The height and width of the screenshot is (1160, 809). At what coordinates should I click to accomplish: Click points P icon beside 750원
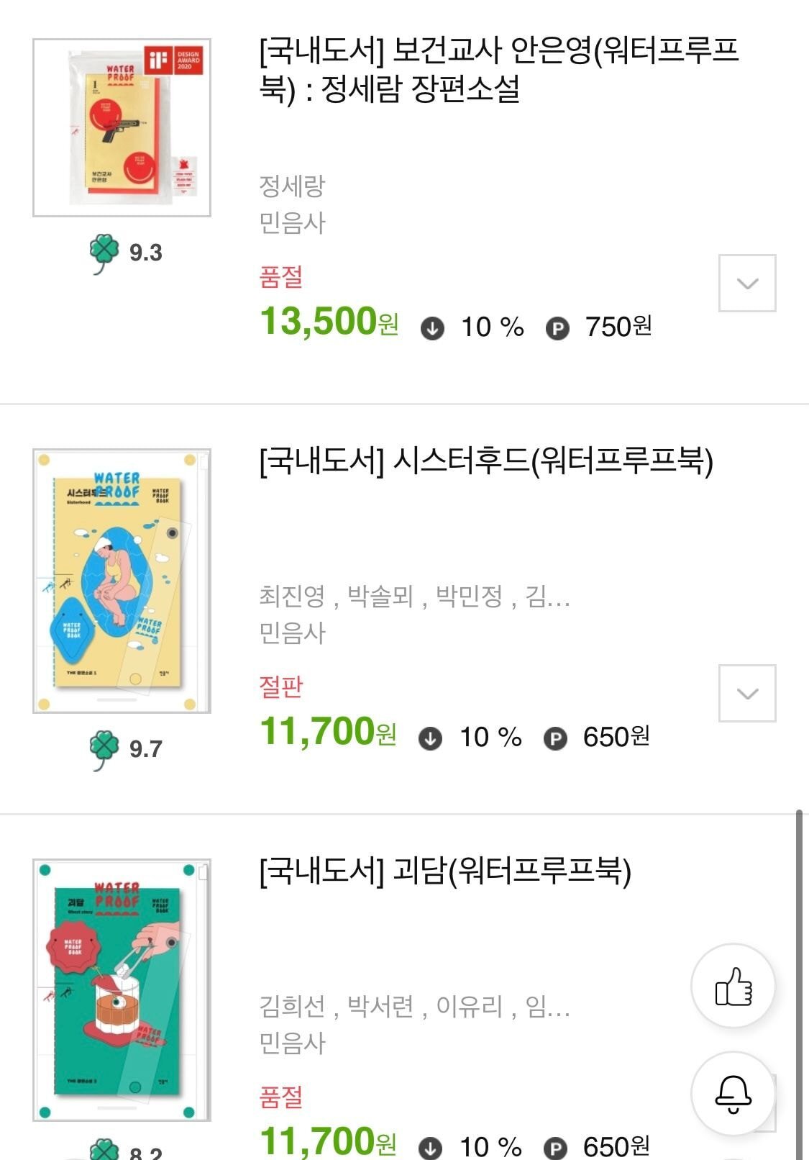pyautogui.click(x=557, y=328)
